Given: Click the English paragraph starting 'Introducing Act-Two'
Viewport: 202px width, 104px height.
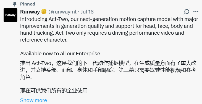Looking at the screenshot, I should pyautogui.click(x=109, y=29).
